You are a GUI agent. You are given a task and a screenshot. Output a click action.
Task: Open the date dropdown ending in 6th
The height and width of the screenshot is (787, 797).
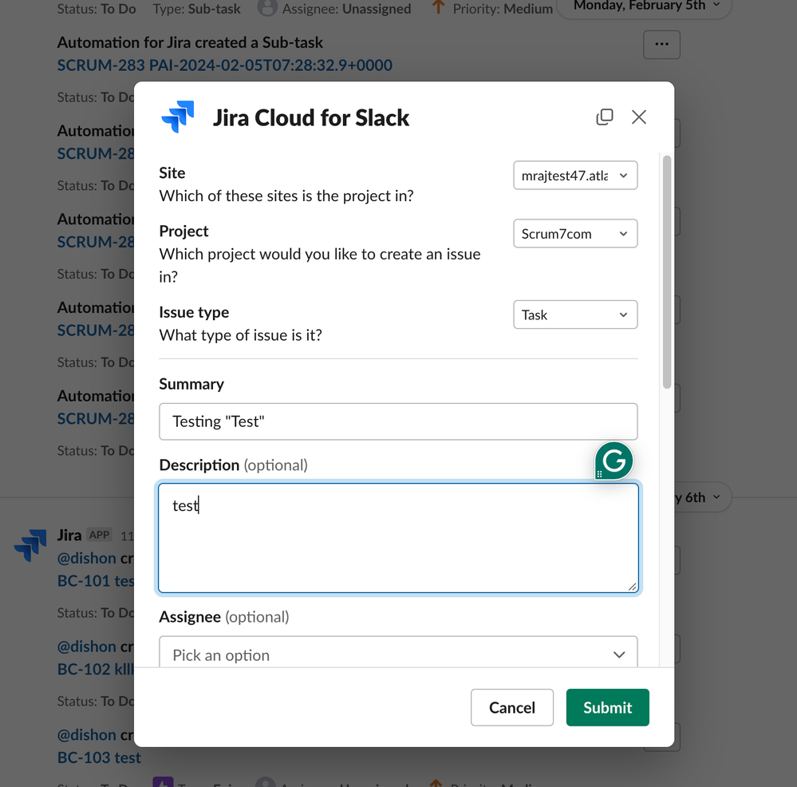(x=701, y=497)
